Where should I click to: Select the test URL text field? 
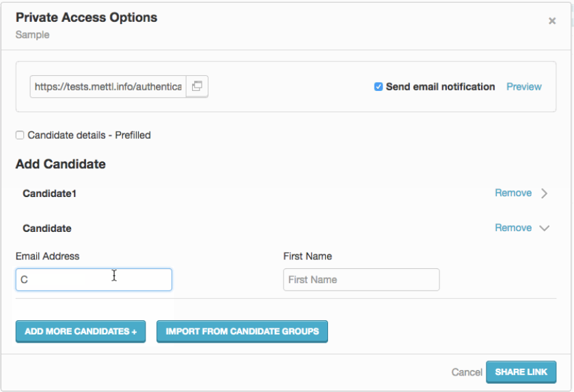(x=108, y=87)
